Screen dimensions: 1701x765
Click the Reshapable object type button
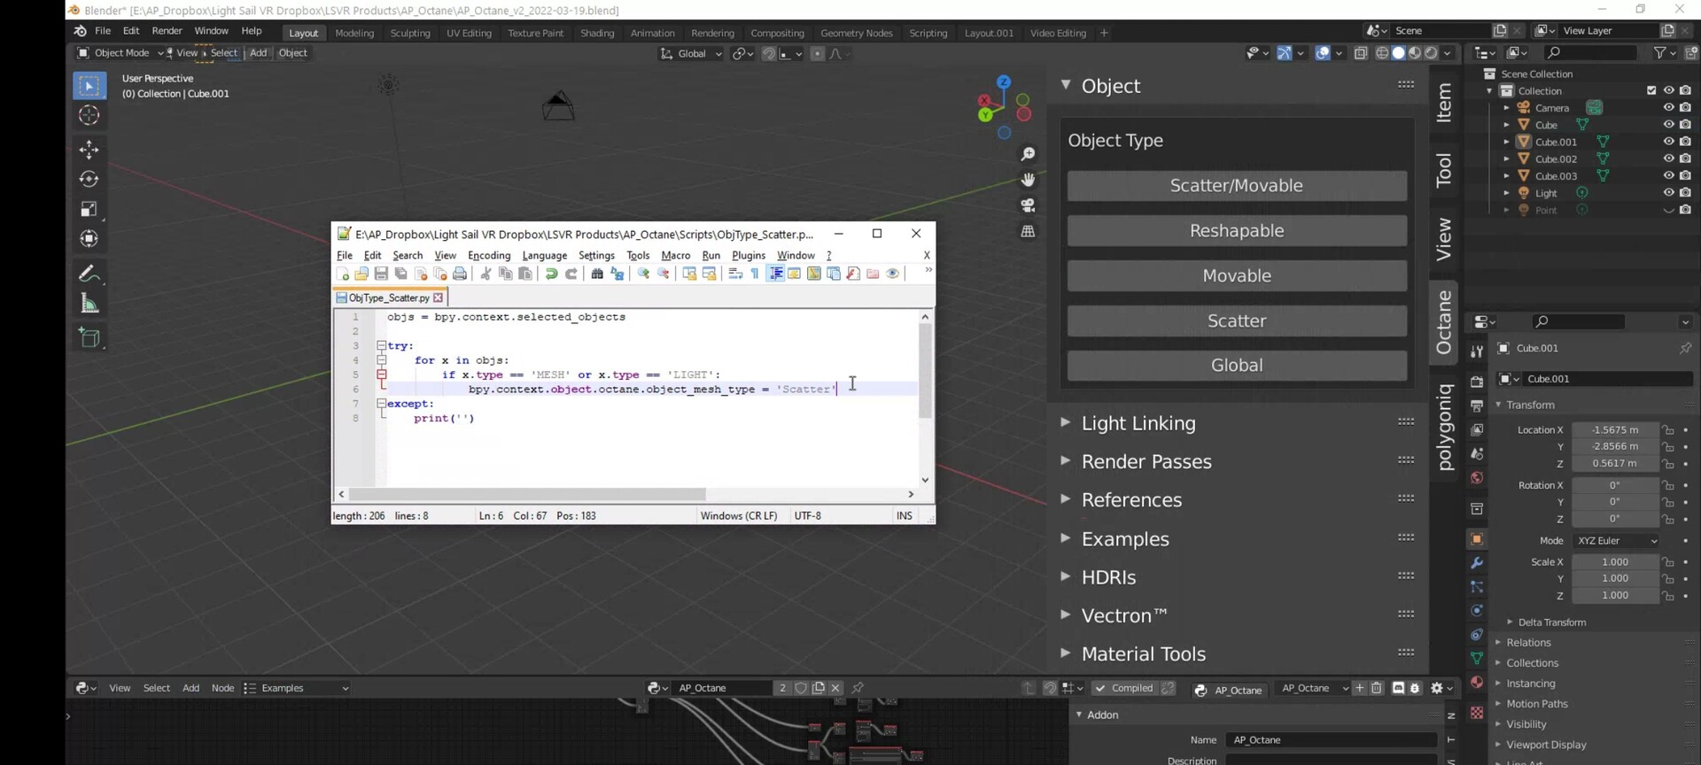(1237, 231)
